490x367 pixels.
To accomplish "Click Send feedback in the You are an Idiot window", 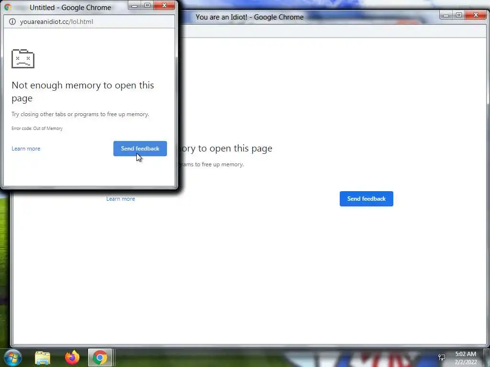I will pyautogui.click(x=366, y=199).
